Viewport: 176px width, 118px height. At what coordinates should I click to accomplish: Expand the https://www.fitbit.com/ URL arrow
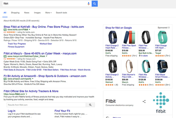pyautogui.click(x=26, y=94)
